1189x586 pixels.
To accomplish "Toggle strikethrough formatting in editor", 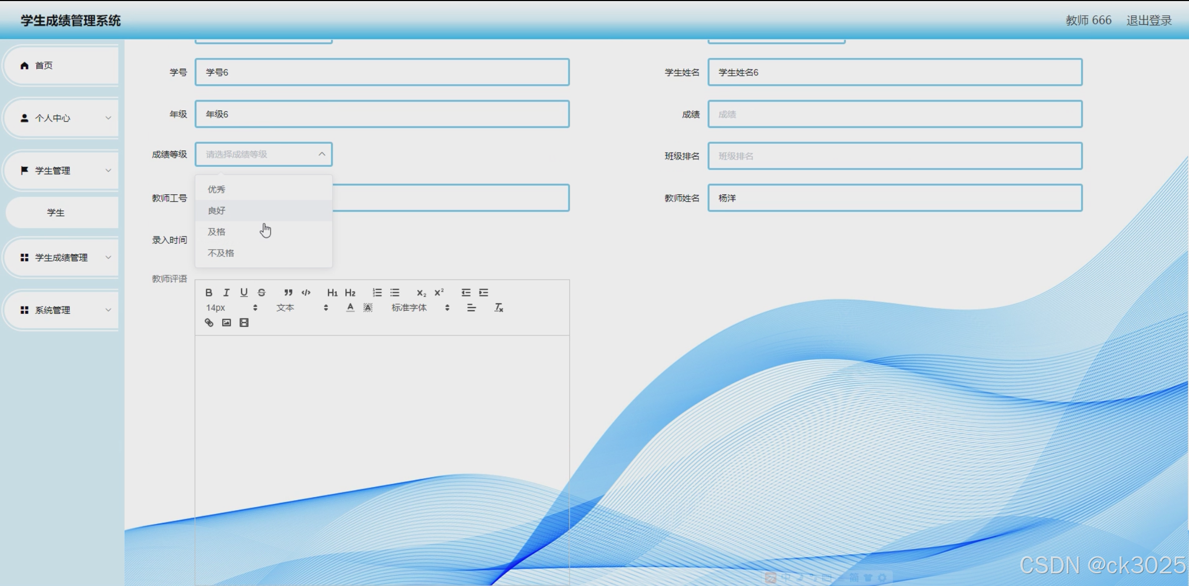I will [x=262, y=292].
